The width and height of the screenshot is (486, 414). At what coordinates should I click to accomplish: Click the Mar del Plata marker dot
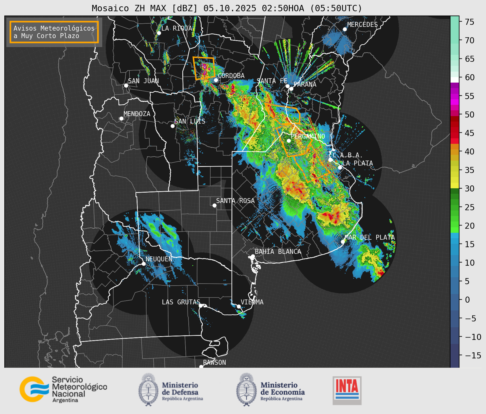pos(343,242)
